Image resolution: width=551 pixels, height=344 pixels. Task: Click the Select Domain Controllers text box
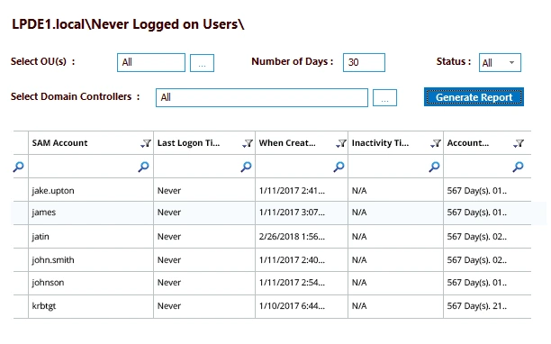pos(262,97)
